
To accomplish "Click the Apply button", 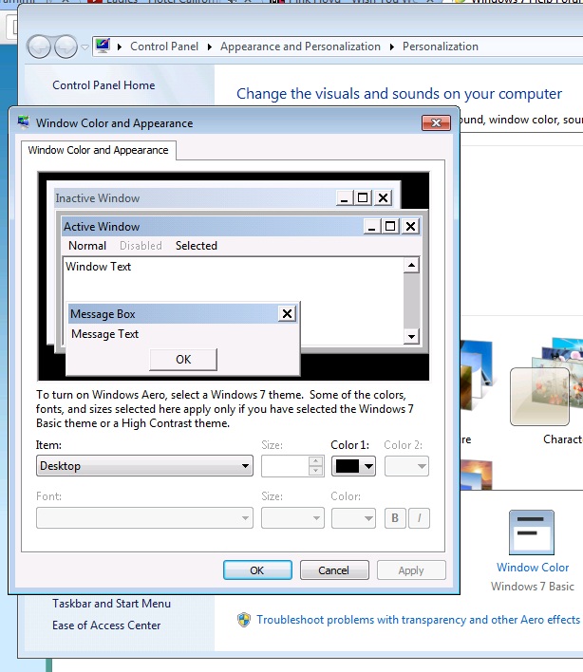I will click(411, 570).
